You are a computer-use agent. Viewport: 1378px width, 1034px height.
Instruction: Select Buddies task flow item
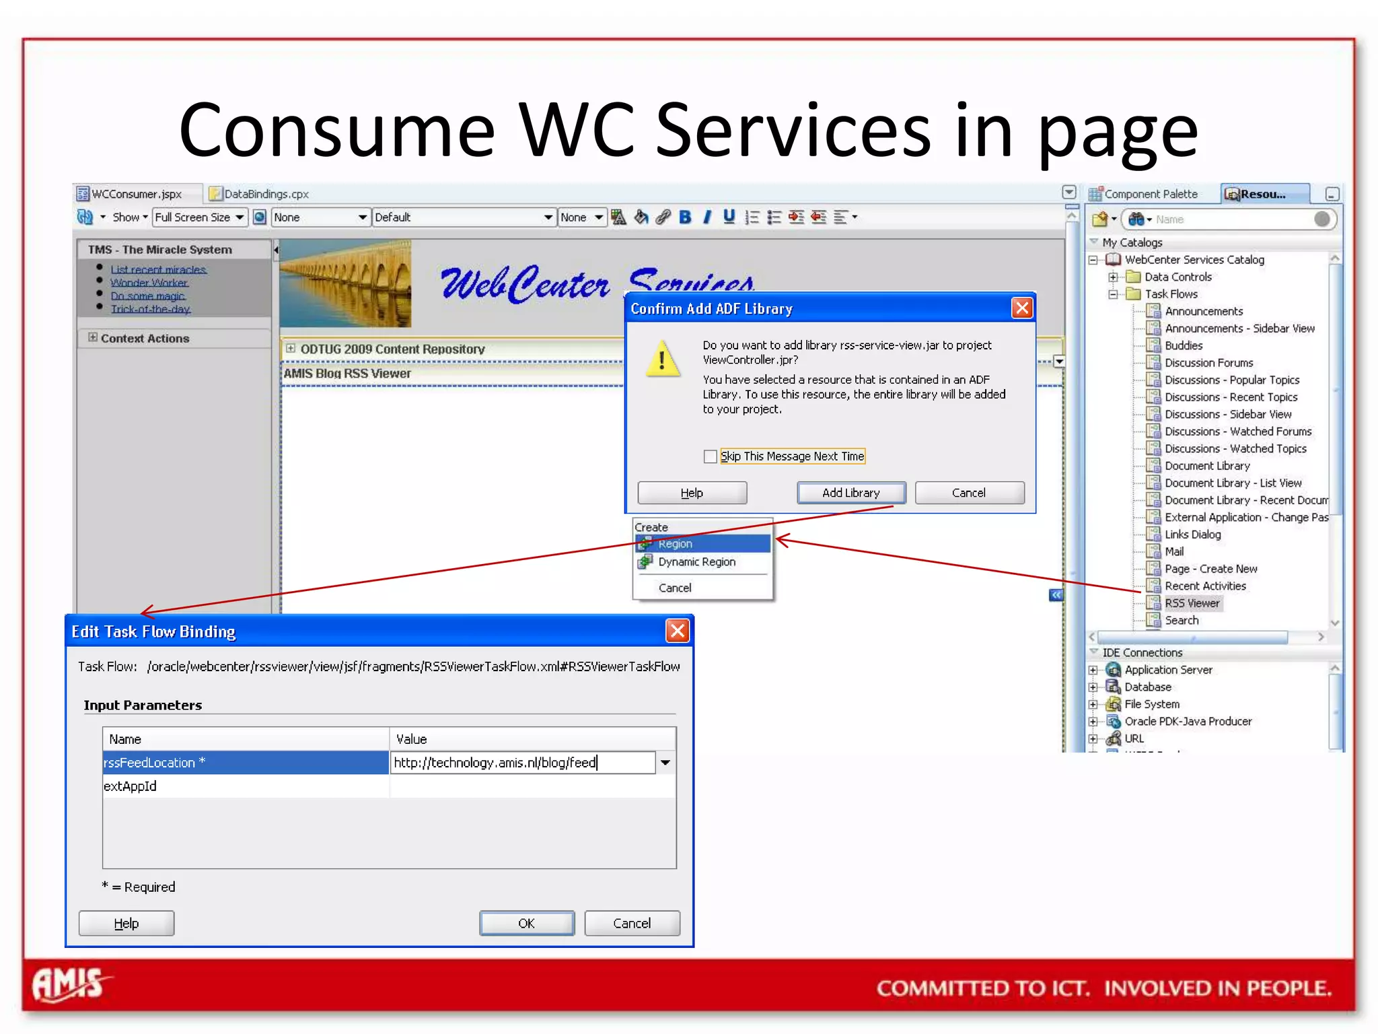coord(1184,345)
